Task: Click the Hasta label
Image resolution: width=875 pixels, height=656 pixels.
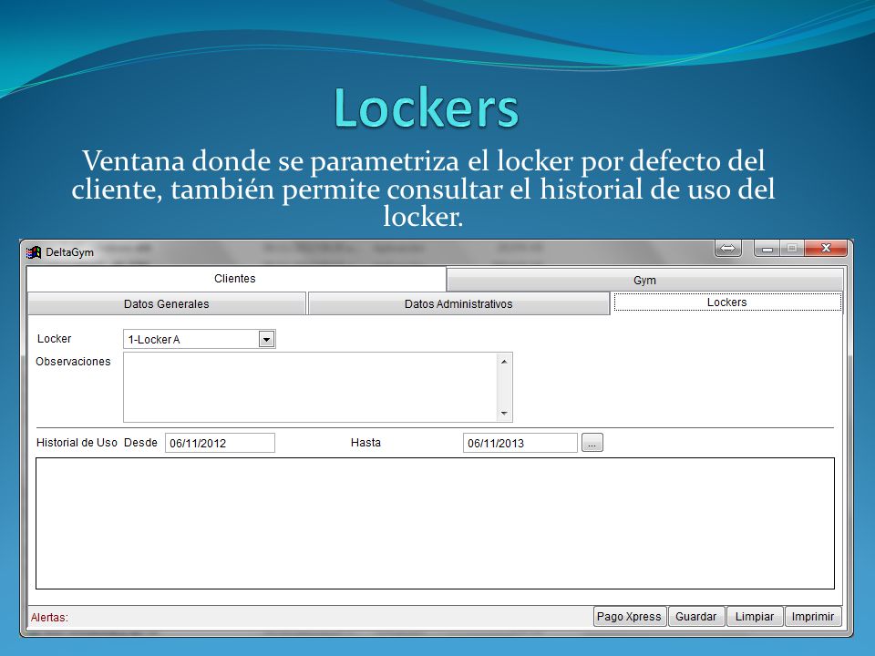Action: point(365,443)
